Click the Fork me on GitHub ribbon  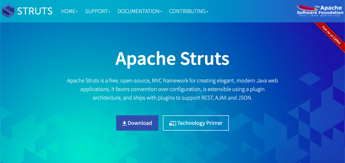pos(331,35)
